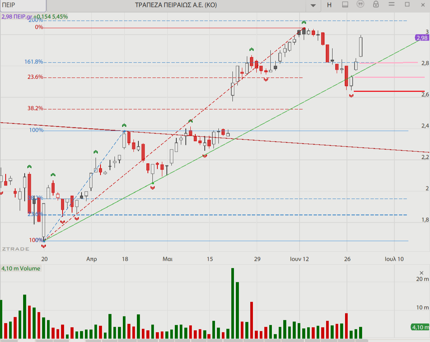This screenshot has width=430, height=342.
Task: Close the Volume panel with its small X
Action: [422, 273]
